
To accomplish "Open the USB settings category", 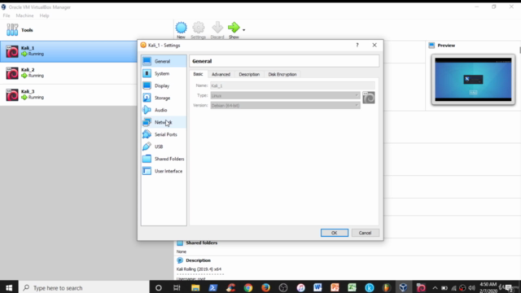I will [x=164, y=146].
